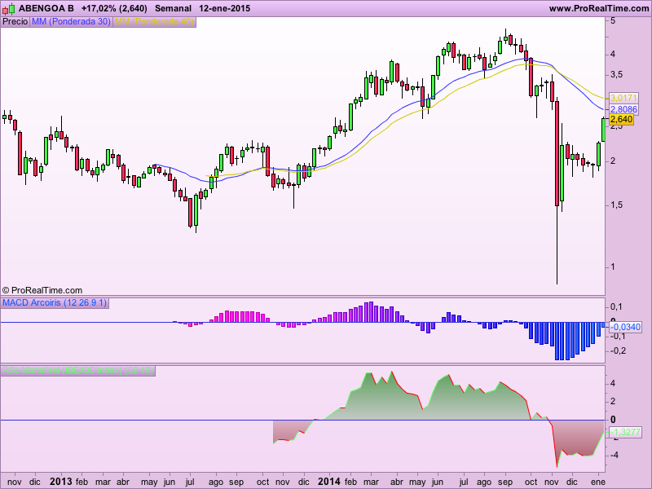Image resolution: width=652 pixels, height=489 pixels.
Task: Click the latest green candle at ene 2015
Action: [603, 130]
